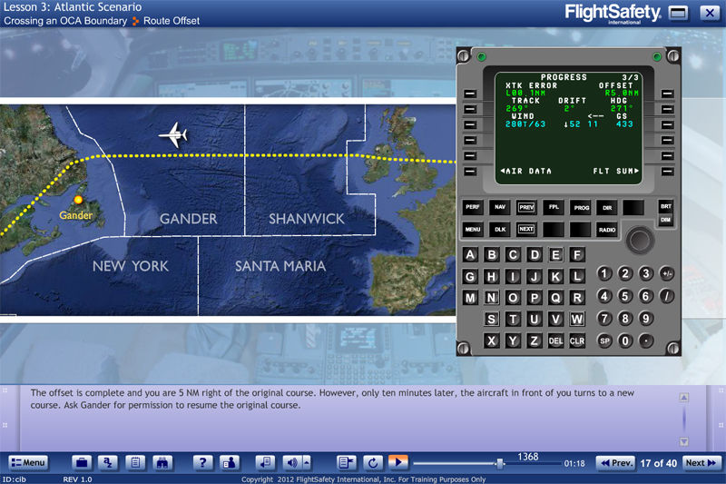
Task: Click the letter R key
Action: point(577,298)
